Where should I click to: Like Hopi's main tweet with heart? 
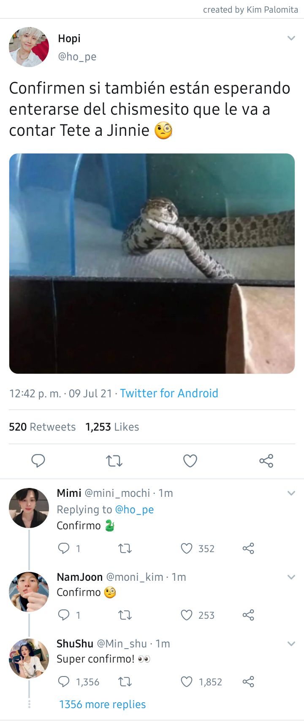click(190, 461)
